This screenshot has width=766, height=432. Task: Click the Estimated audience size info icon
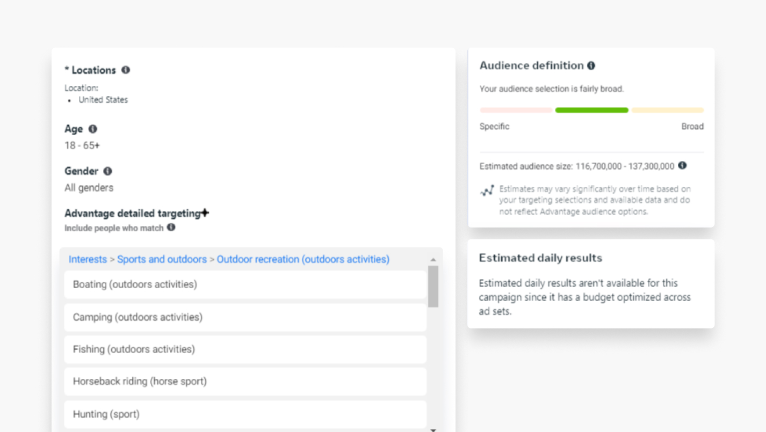682,165
